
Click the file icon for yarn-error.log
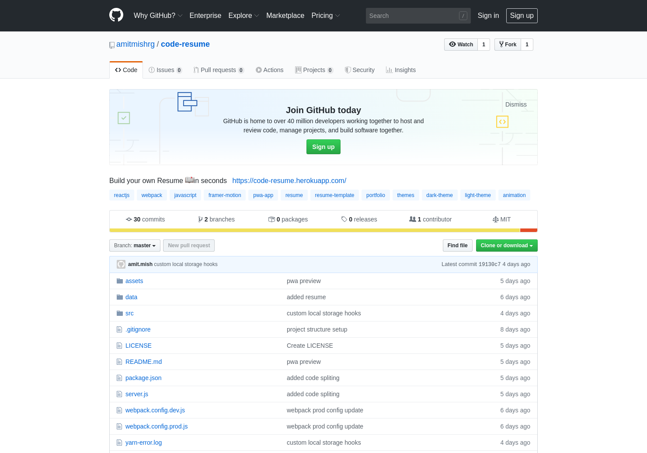pos(119,443)
